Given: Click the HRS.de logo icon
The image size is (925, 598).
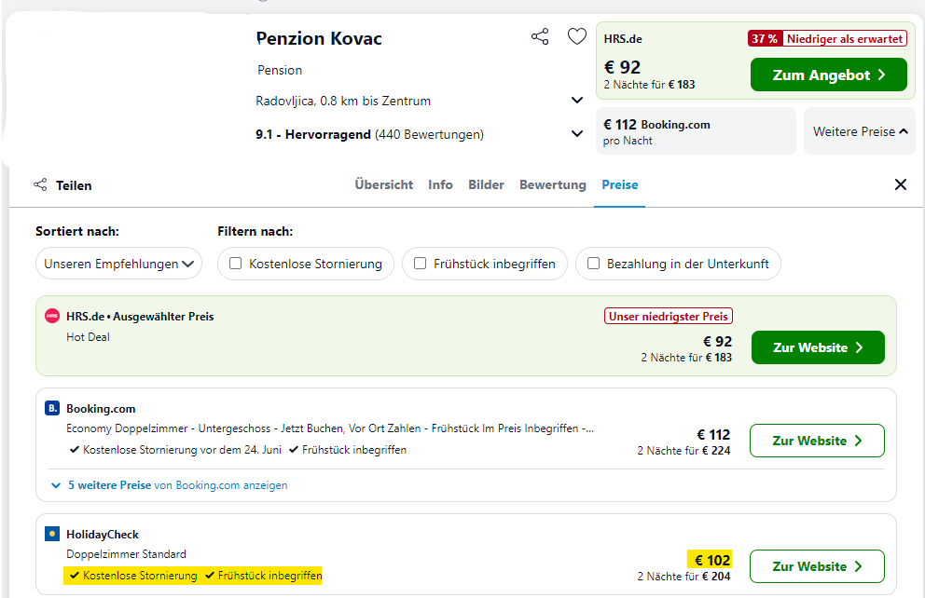Looking at the screenshot, I should tap(52, 316).
